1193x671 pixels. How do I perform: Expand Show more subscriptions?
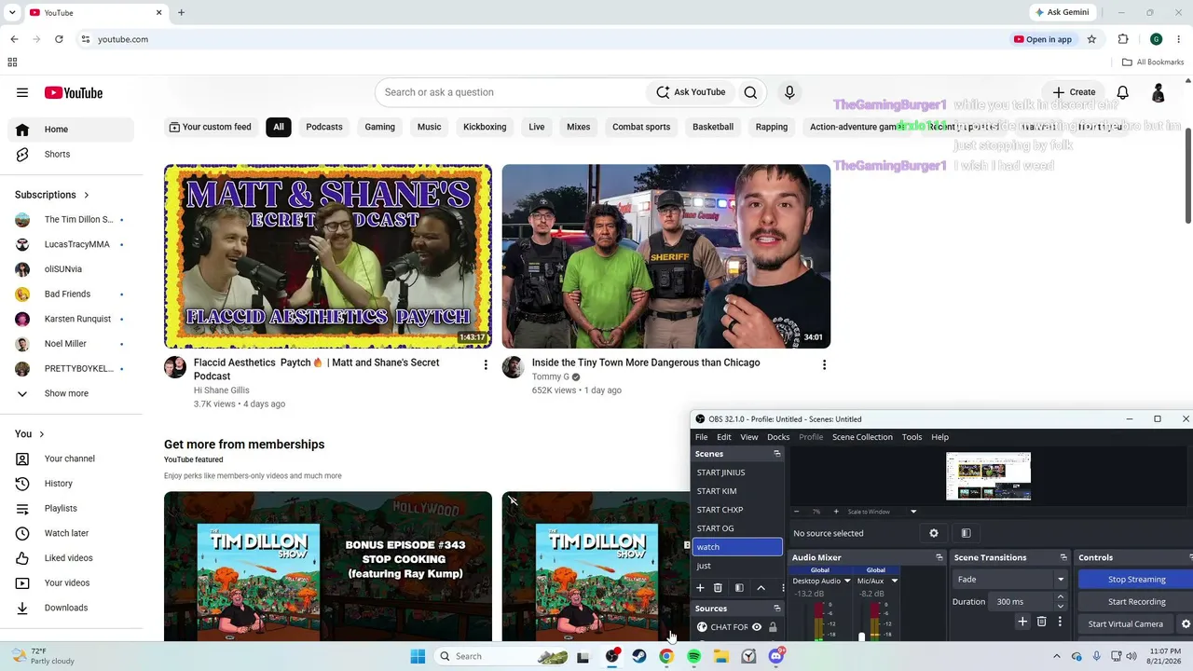click(x=67, y=393)
